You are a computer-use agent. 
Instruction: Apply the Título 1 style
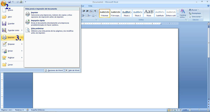pos(127,13)
